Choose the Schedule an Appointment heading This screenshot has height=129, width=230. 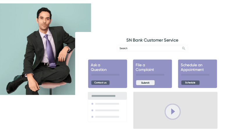point(192,67)
